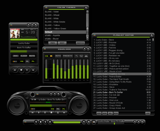Open the LIST menu in Playlist Editor

(x=148, y=113)
